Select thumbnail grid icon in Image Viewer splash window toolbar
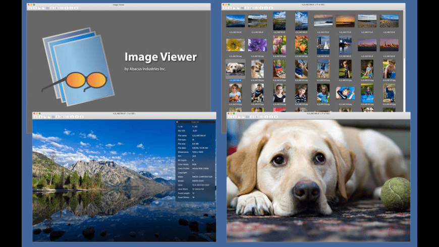439x247 pixels. [x=47, y=8]
